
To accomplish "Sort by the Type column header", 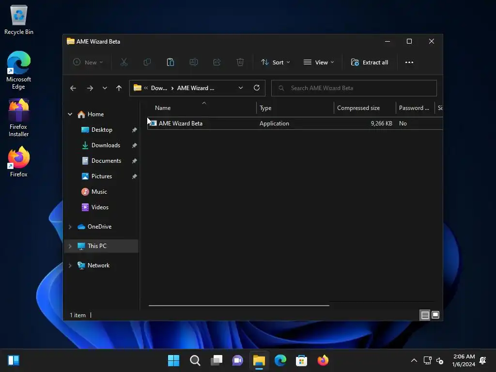I will click(295, 108).
